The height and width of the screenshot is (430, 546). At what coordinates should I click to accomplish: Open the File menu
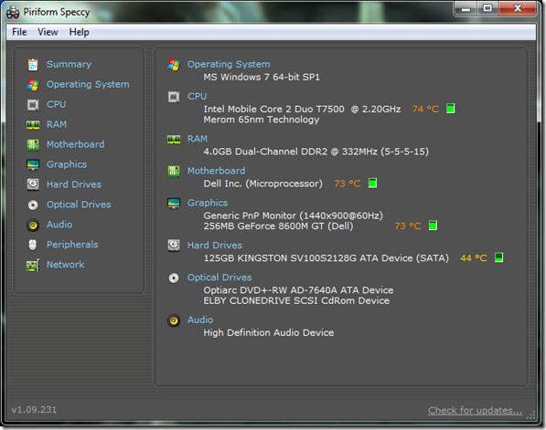click(x=19, y=32)
